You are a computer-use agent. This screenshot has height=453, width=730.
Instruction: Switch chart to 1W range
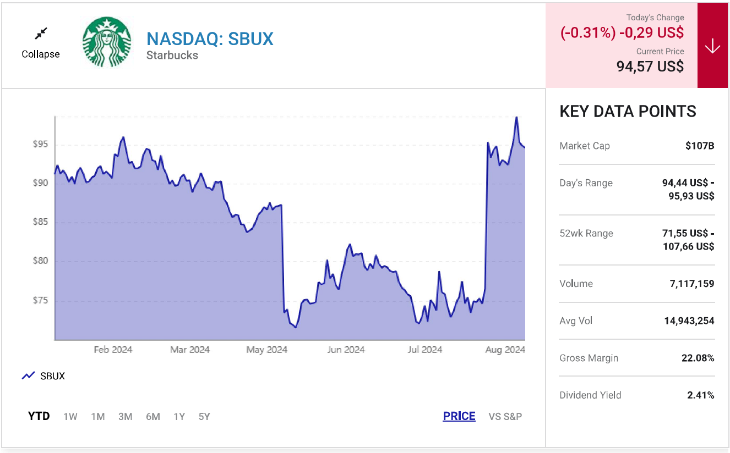point(70,417)
